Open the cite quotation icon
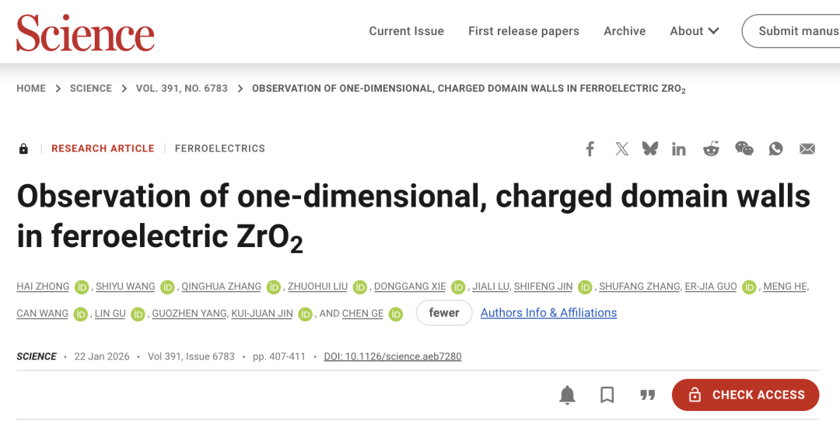Viewport: 840px width, 428px height. 647,395
